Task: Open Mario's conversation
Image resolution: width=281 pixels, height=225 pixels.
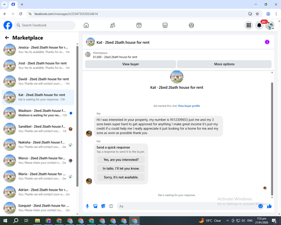Action: 38,176
